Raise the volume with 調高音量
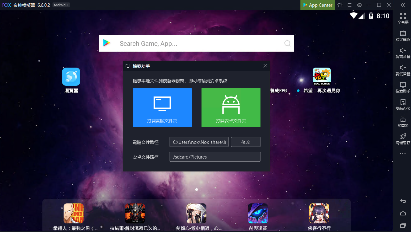 (403, 51)
